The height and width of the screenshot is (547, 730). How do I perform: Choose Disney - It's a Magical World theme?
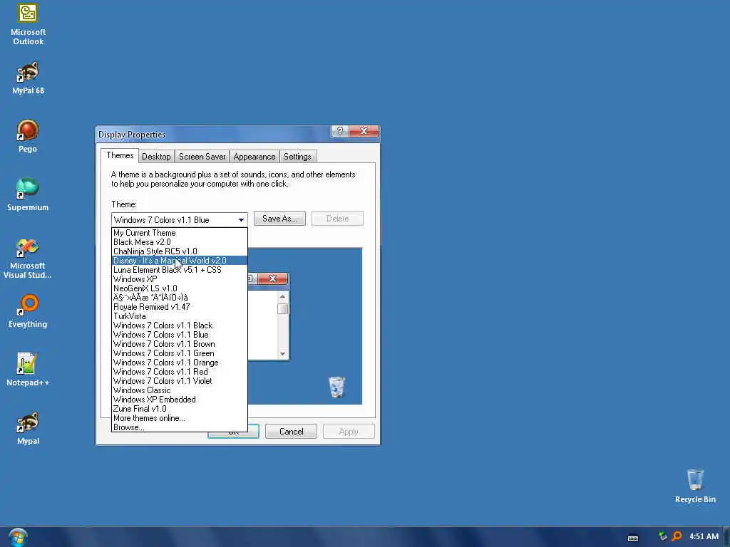pyautogui.click(x=180, y=261)
